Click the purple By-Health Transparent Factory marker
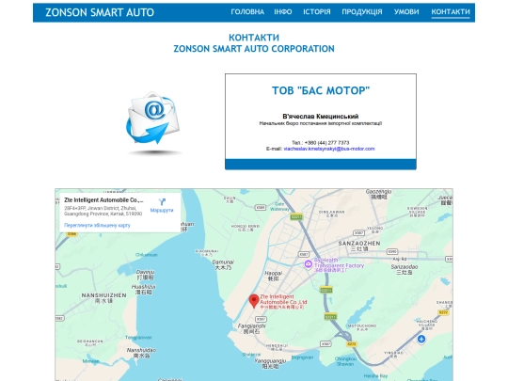 [309, 264]
